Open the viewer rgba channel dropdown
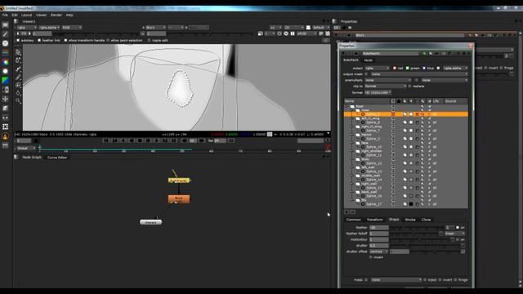This screenshot has width=523, height=294. pyautogui.click(x=26, y=28)
